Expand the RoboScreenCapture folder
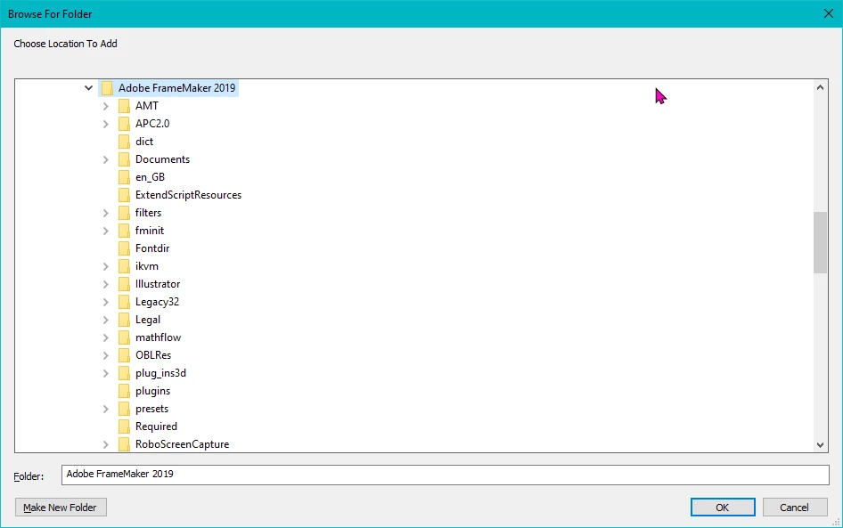843x528 pixels. (106, 444)
